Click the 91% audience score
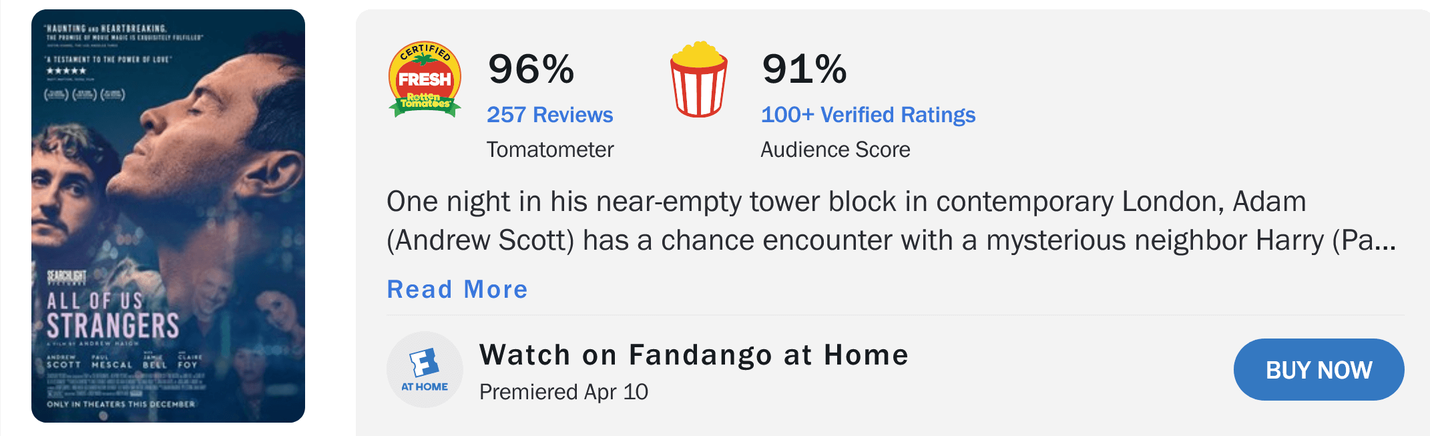Viewport: 1430px width, 436px height. pyautogui.click(x=804, y=69)
